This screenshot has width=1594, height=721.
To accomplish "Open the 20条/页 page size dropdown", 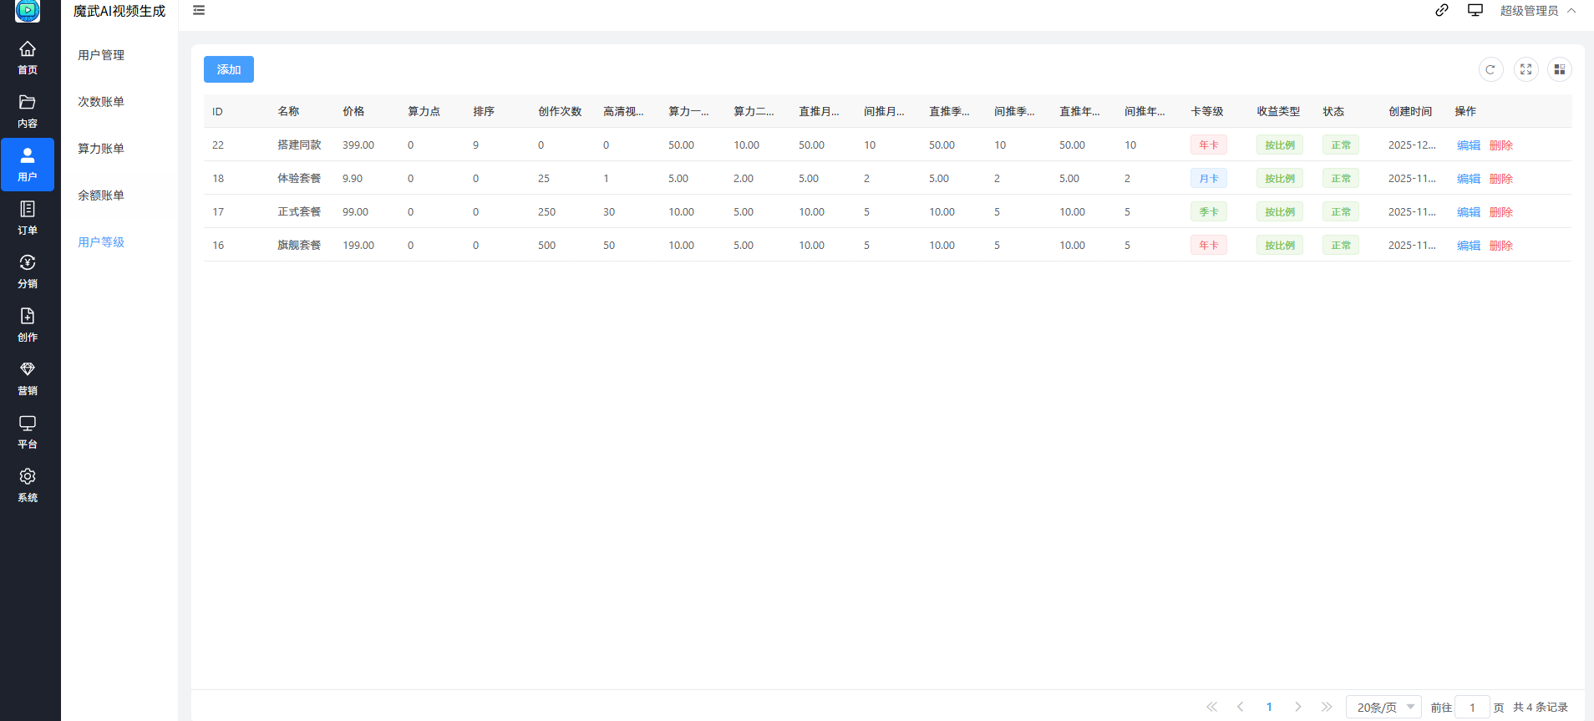I will [1383, 707].
